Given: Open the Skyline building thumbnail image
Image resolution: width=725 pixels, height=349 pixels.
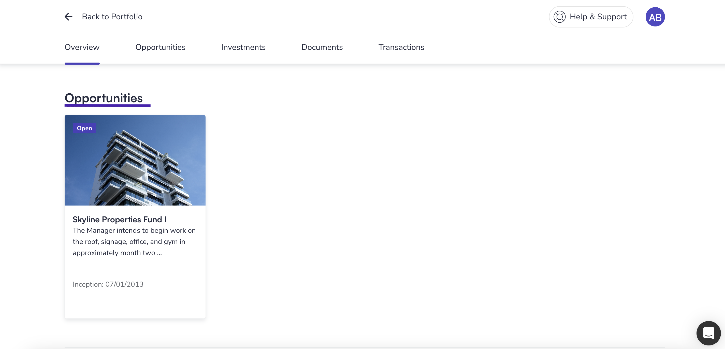Looking at the screenshot, I should (x=135, y=160).
